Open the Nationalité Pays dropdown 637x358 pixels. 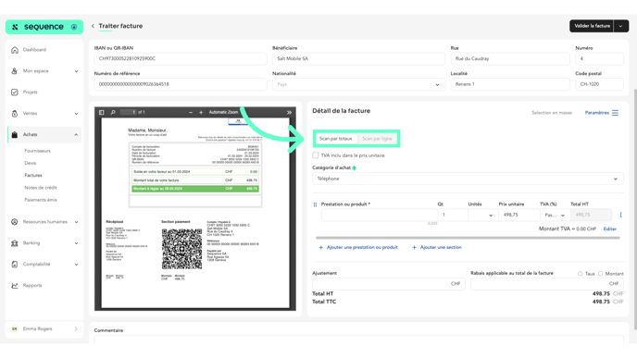[x=358, y=84]
